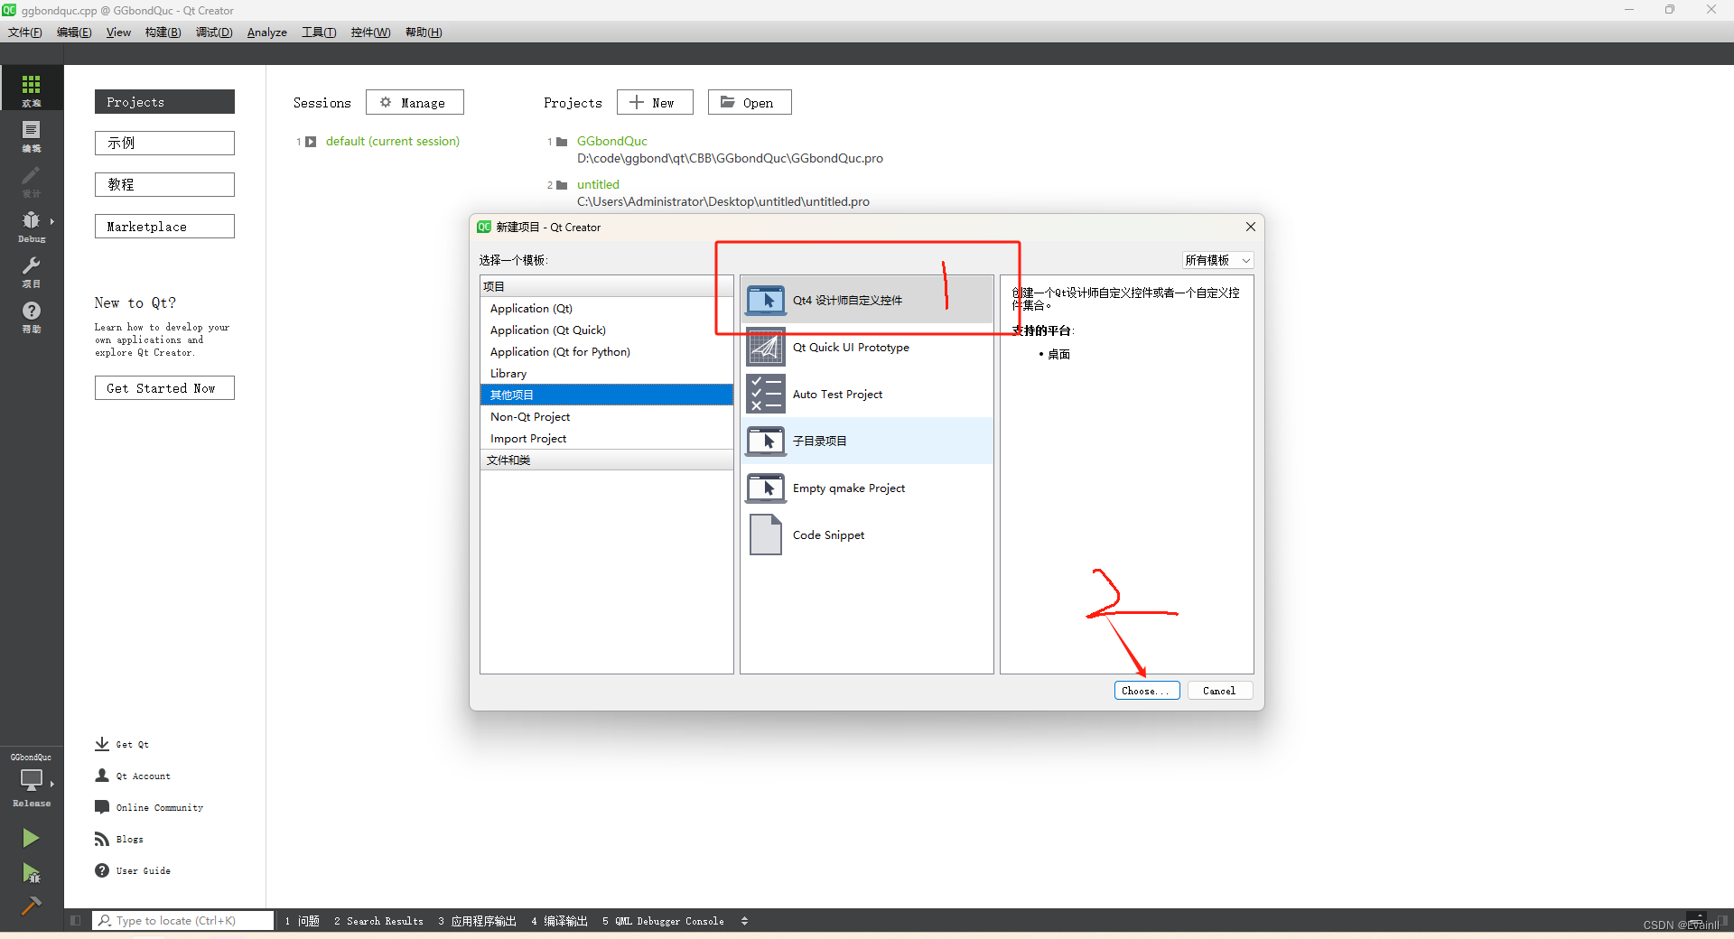The width and height of the screenshot is (1734, 939).
Task: Select the Non-Qt Project category
Action: pos(607,417)
